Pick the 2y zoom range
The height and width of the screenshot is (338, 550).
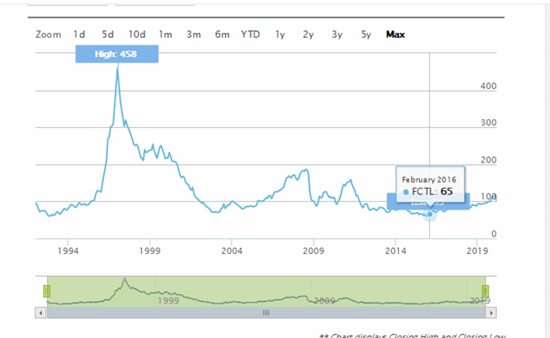point(308,34)
